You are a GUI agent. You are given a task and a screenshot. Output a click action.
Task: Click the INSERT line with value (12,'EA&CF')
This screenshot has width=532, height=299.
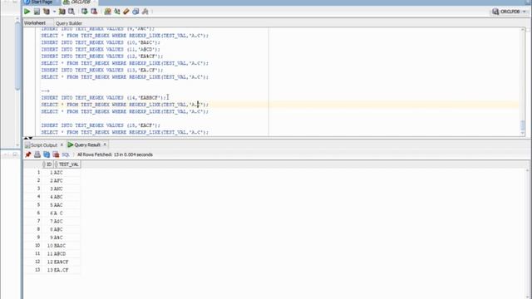point(102,56)
